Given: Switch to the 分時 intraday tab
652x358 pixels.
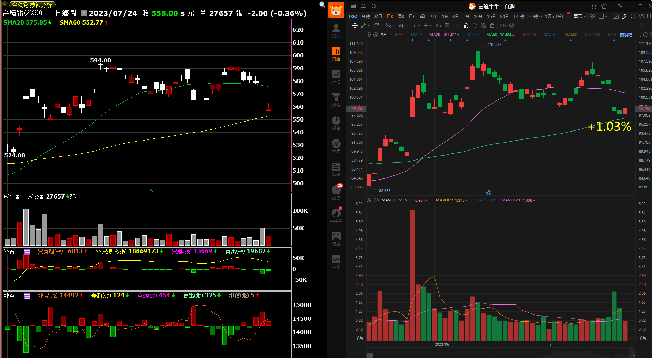Looking at the screenshot, I should pos(366,16).
